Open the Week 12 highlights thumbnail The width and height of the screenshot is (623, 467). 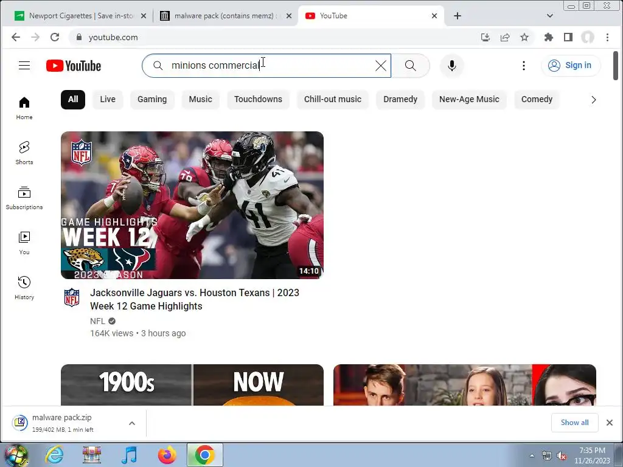tap(192, 205)
